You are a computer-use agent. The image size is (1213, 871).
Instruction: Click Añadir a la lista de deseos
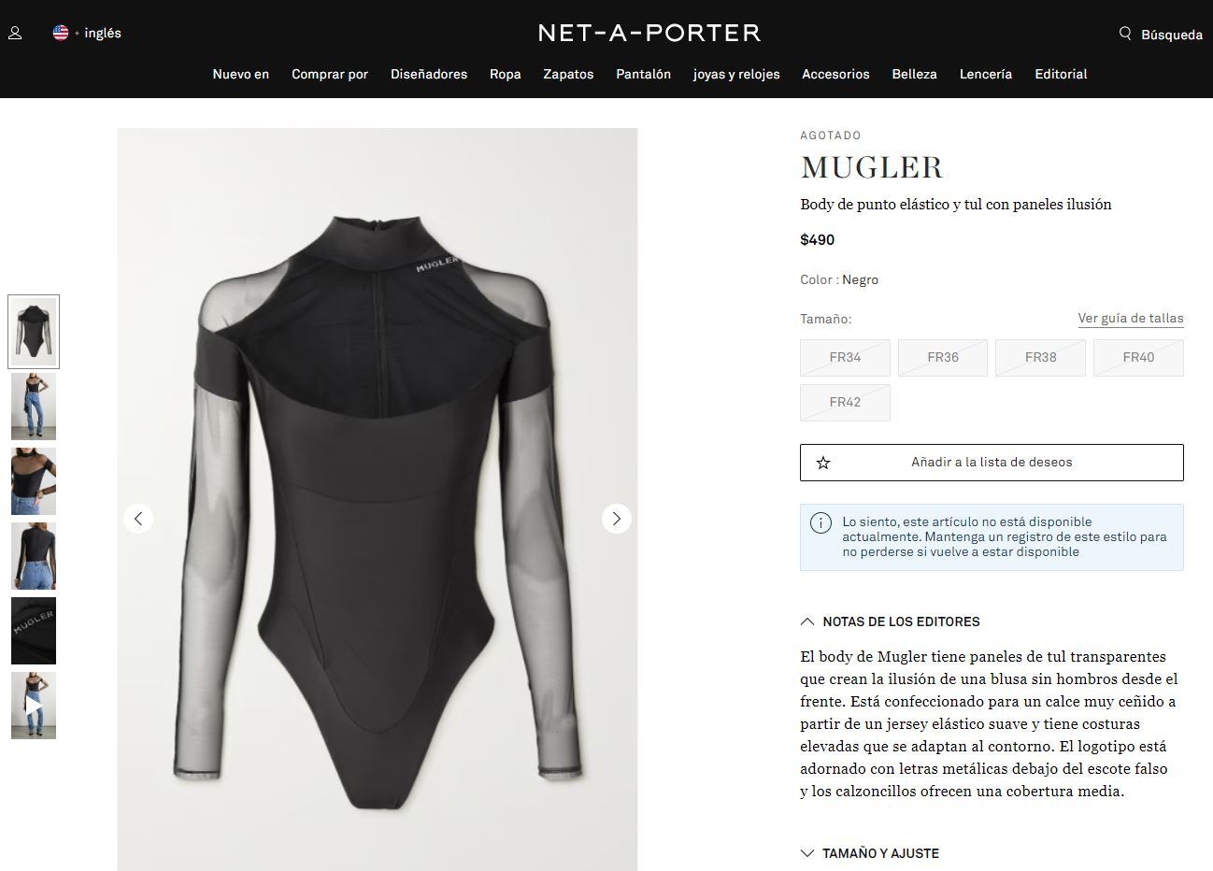tap(992, 463)
